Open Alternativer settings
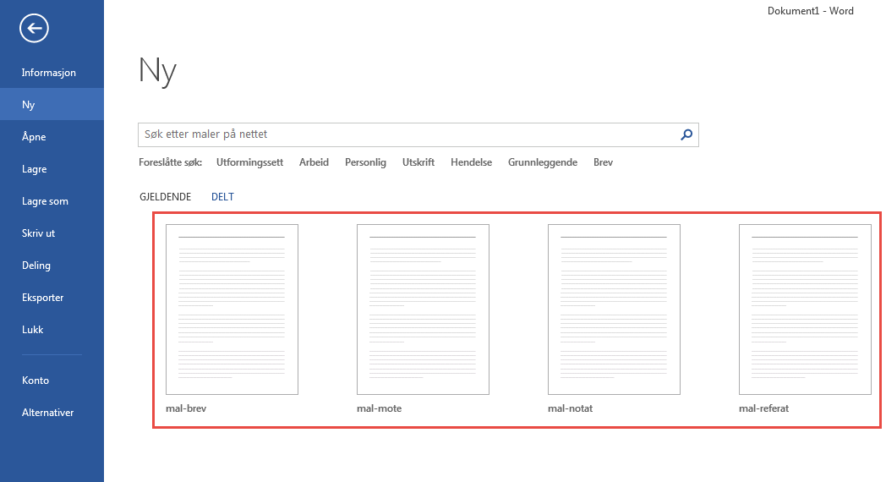886x482 pixels. tap(52, 413)
